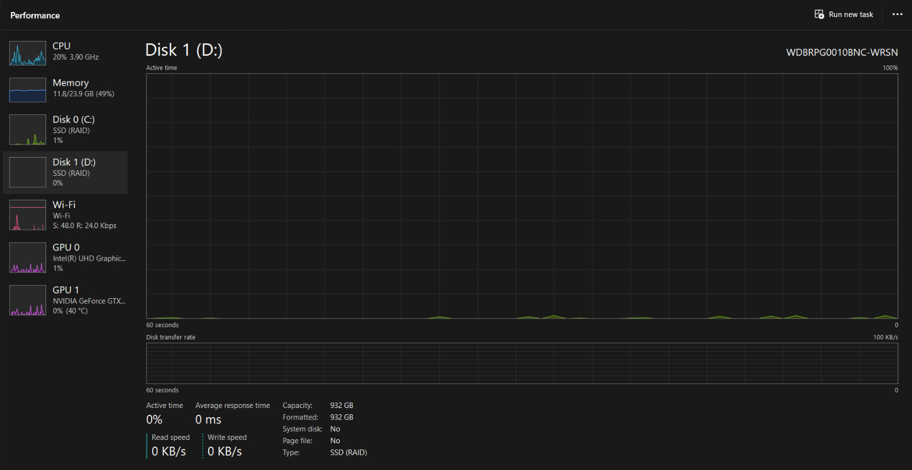Click the Disk transfer rate label

pos(170,337)
